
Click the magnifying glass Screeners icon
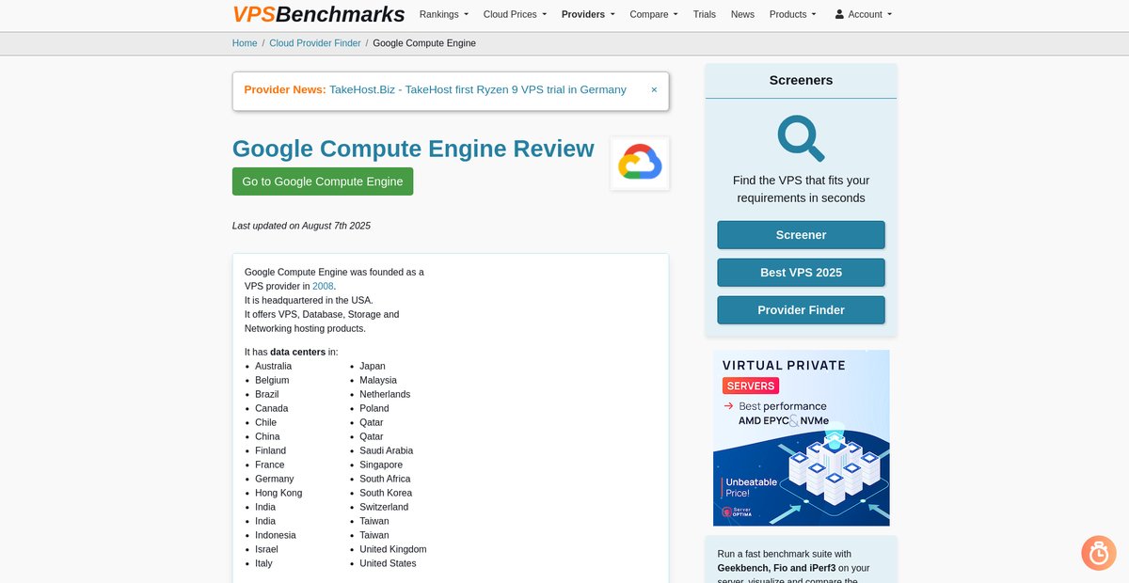(x=801, y=138)
